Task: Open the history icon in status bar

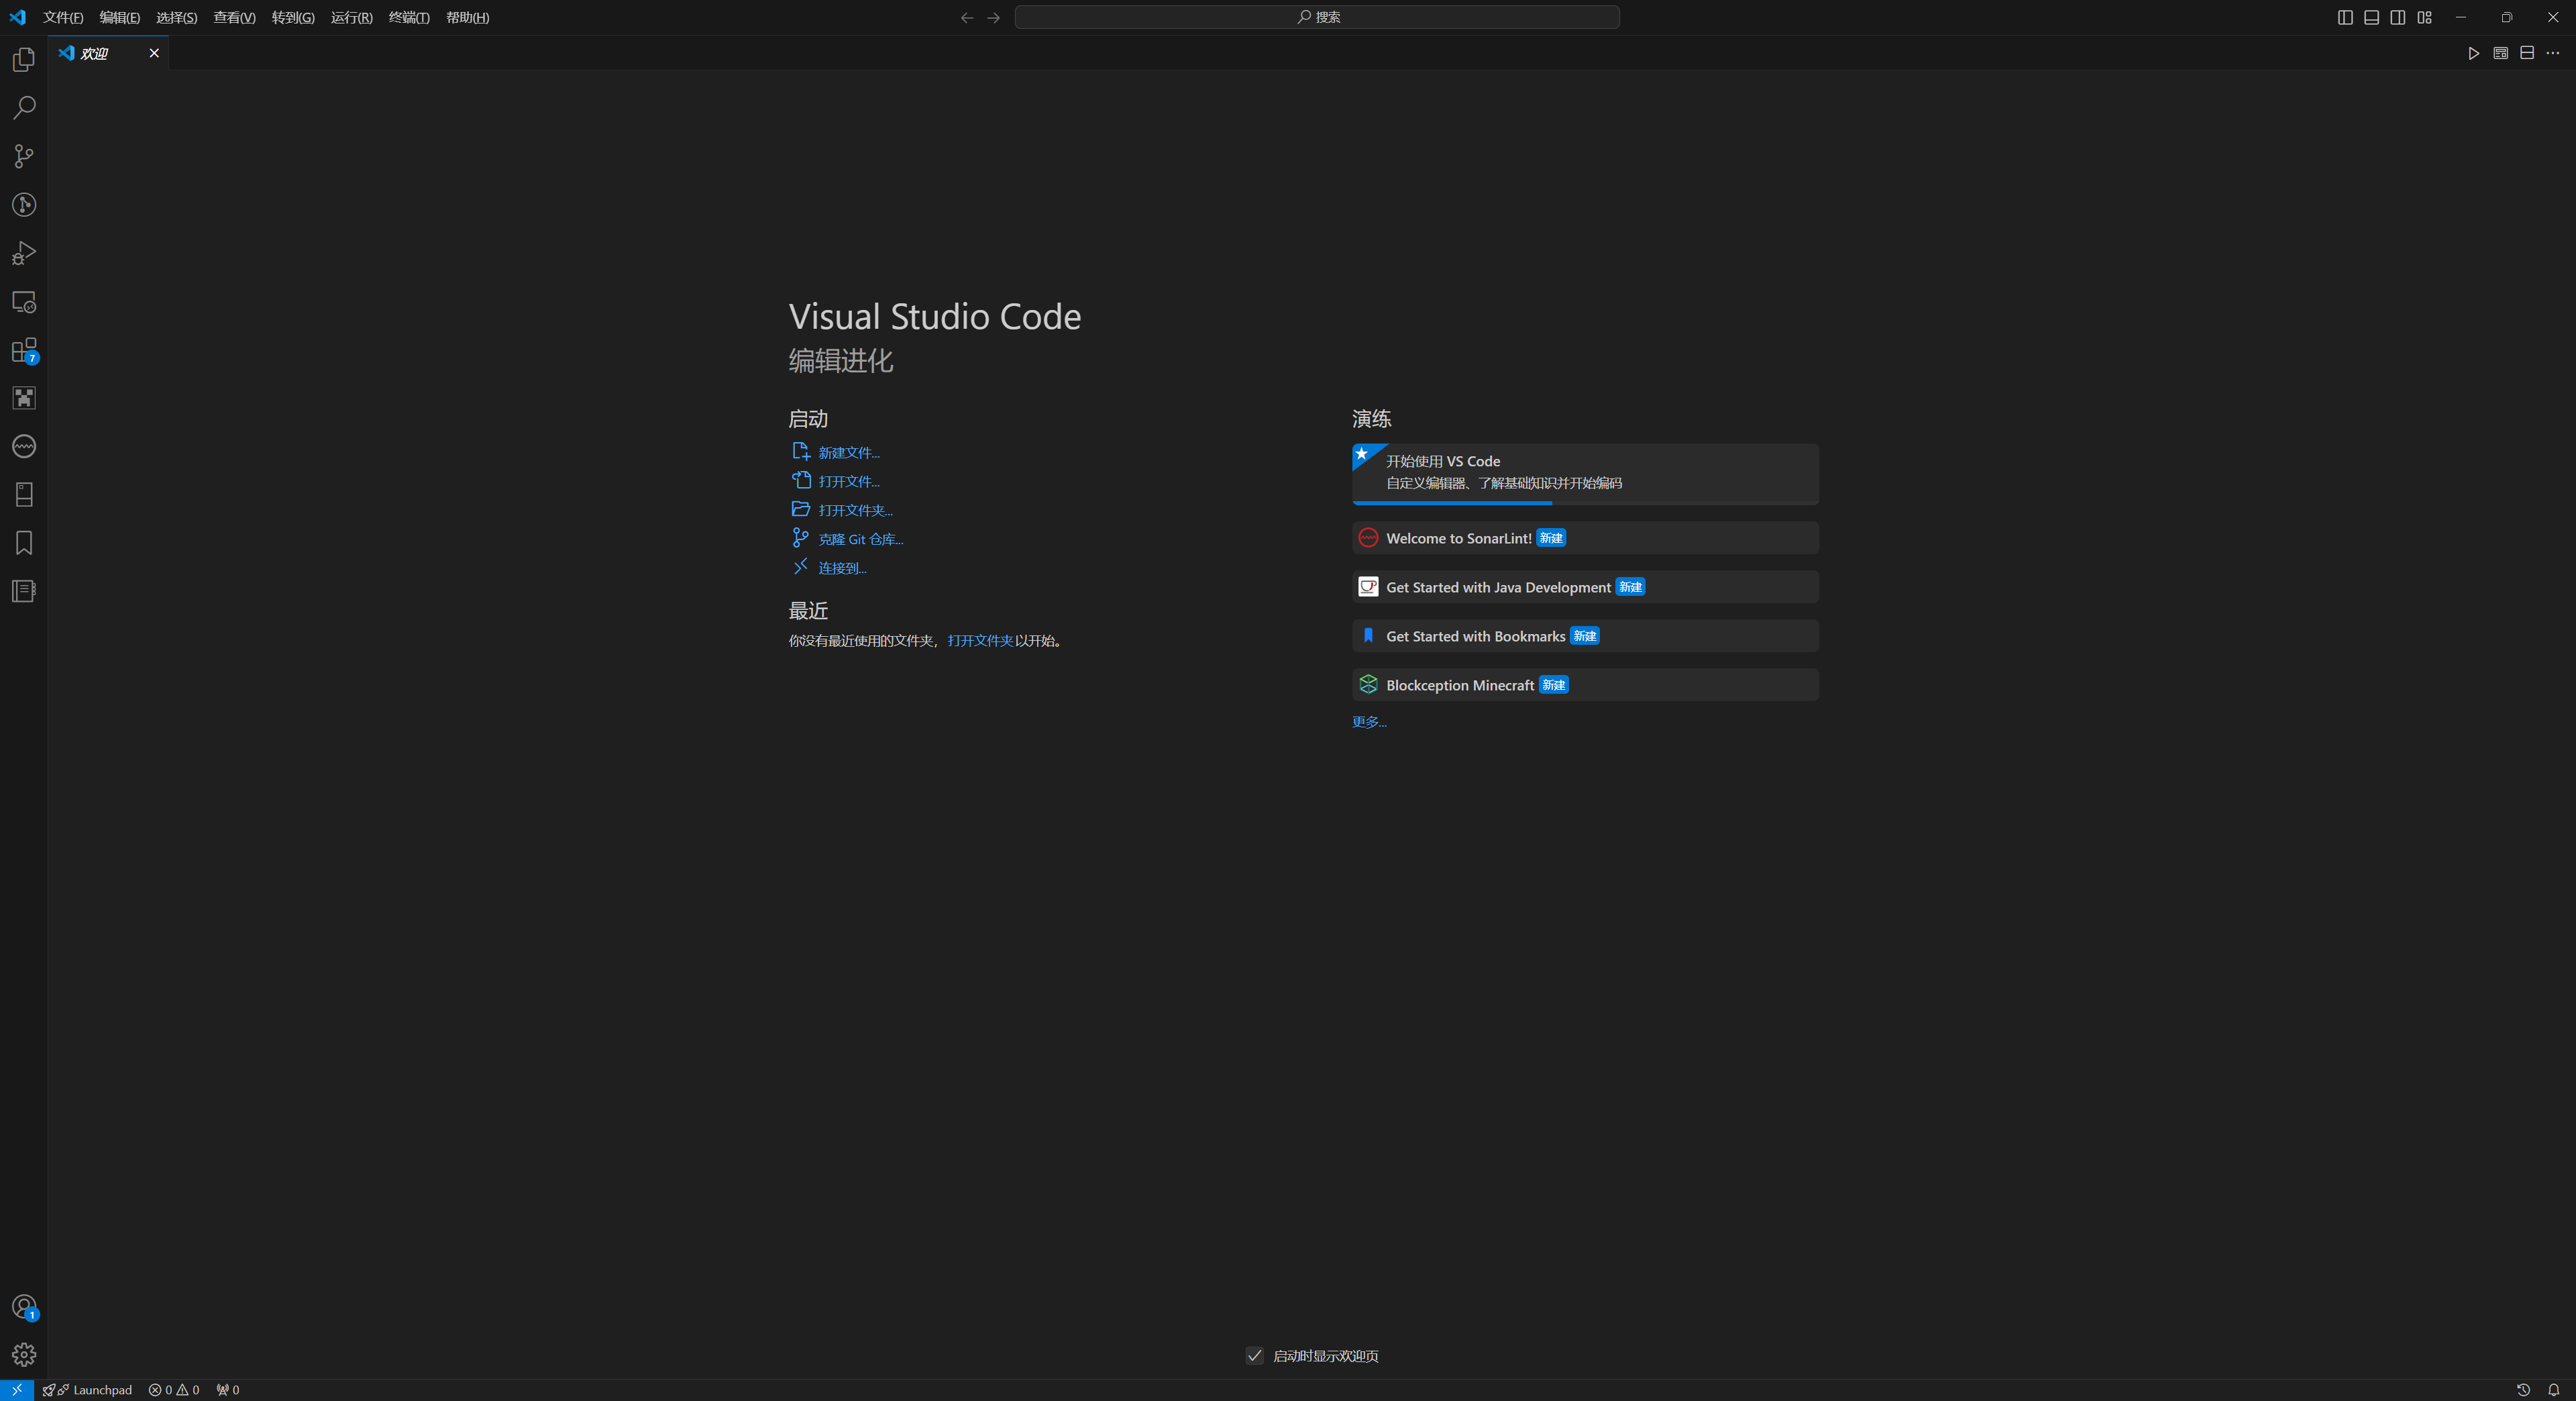Action: (2524, 1390)
